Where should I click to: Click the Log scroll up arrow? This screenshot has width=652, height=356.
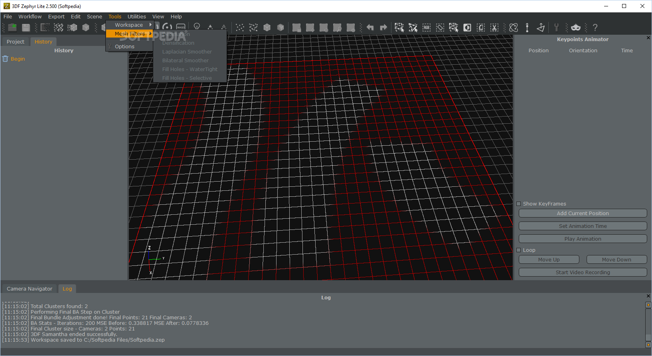click(x=648, y=305)
